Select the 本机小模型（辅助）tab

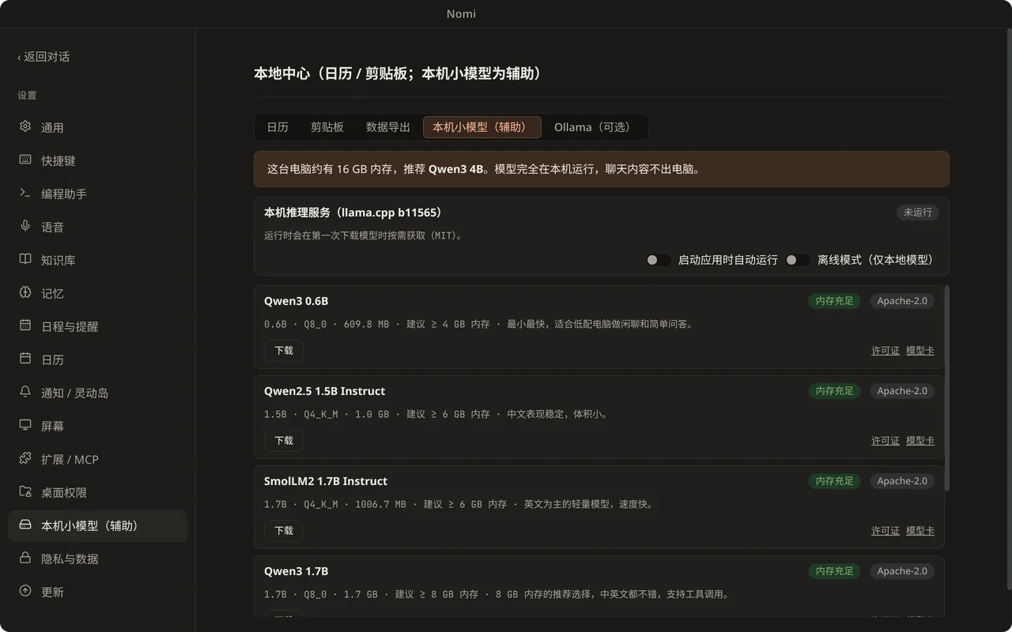pyautogui.click(x=482, y=127)
